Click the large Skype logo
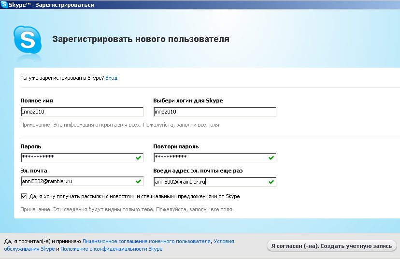The image size is (400, 259). click(x=28, y=40)
